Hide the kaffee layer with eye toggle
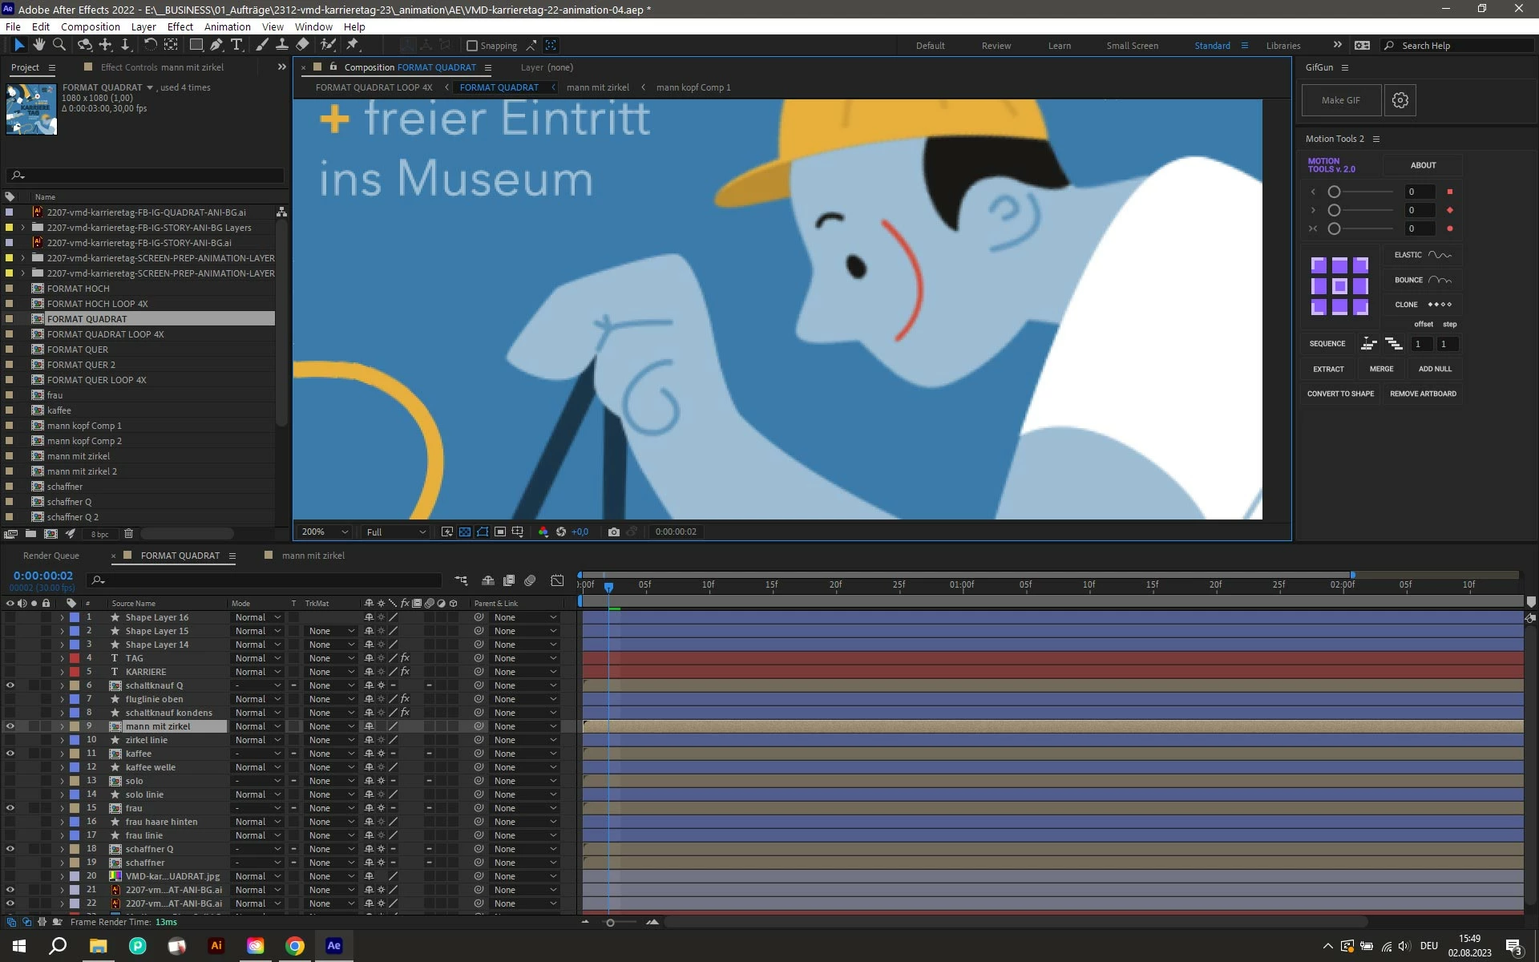 pos(10,754)
